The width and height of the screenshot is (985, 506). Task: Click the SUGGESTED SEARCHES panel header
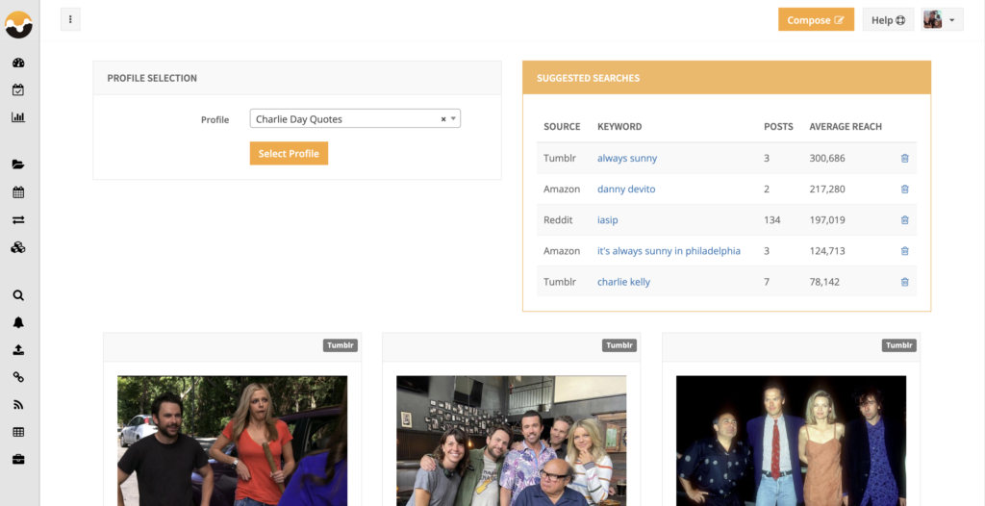tap(727, 78)
